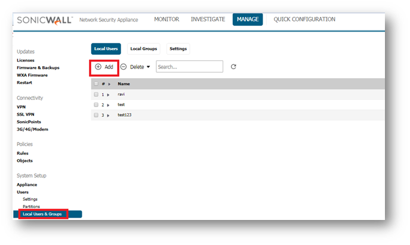Screen dimensions: 410x245
Task: Click the SonicWall logo
Action: tap(44, 20)
